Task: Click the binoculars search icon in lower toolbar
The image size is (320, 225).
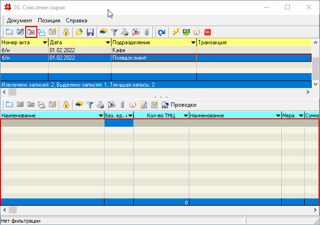Action: 79,105
